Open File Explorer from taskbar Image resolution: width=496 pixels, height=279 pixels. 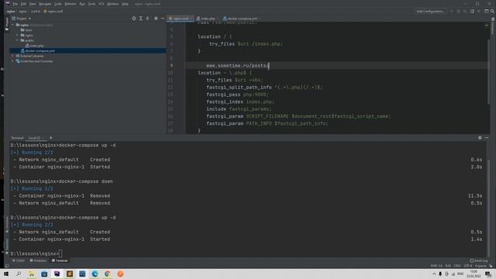point(31,274)
